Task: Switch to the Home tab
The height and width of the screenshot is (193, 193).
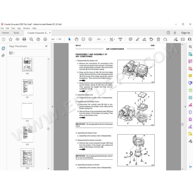Action: [x=6, y=33]
